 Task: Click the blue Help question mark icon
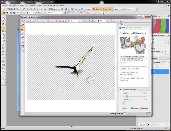click(66, 9)
